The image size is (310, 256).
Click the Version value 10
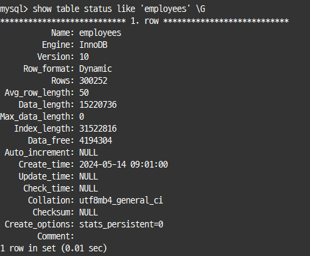click(x=84, y=57)
